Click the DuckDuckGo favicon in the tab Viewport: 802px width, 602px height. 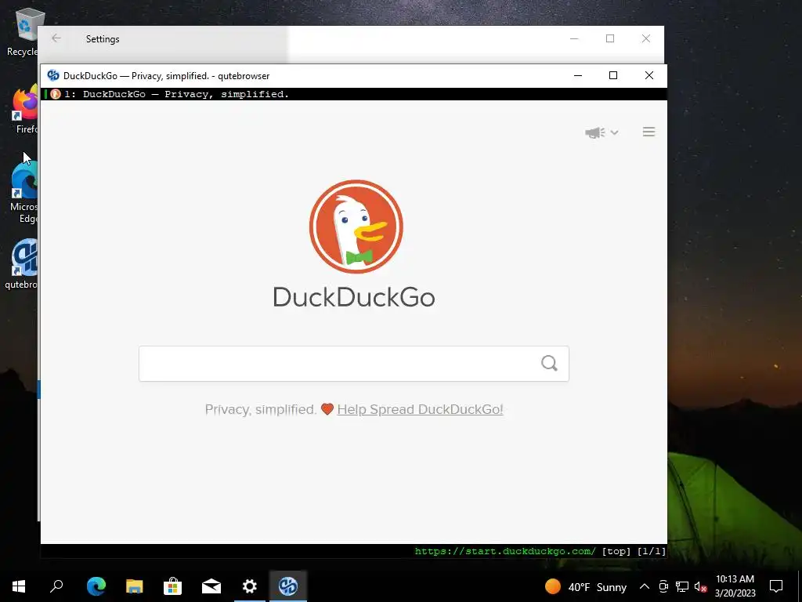click(56, 94)
